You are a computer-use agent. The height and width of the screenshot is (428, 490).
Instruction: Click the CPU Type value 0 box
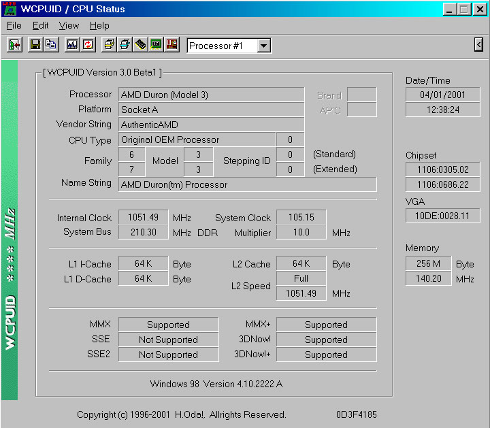click(x=290, y=139)
